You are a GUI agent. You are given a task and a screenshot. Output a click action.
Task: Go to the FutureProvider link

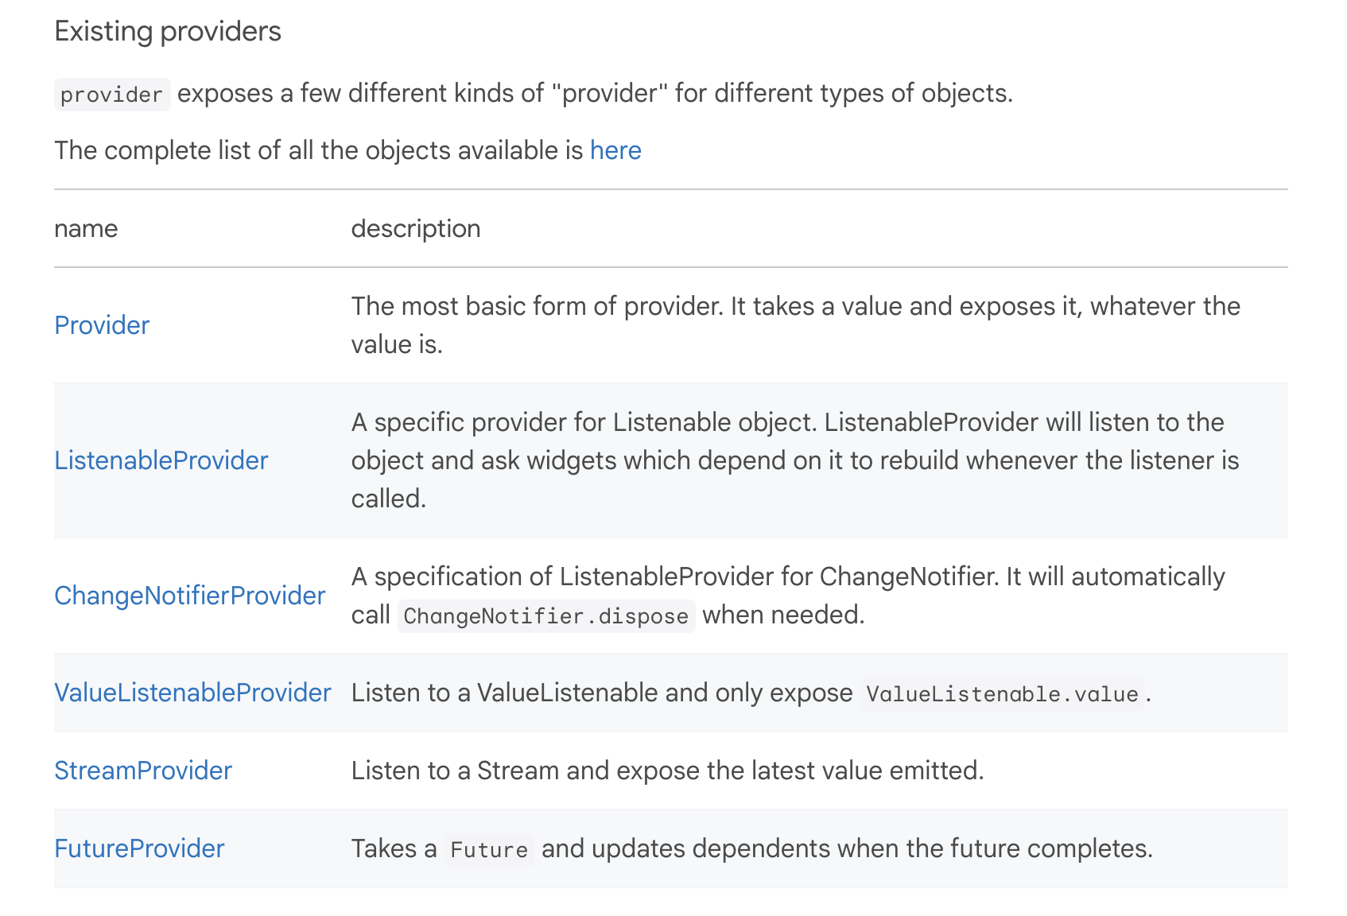[x=139, y=848]
